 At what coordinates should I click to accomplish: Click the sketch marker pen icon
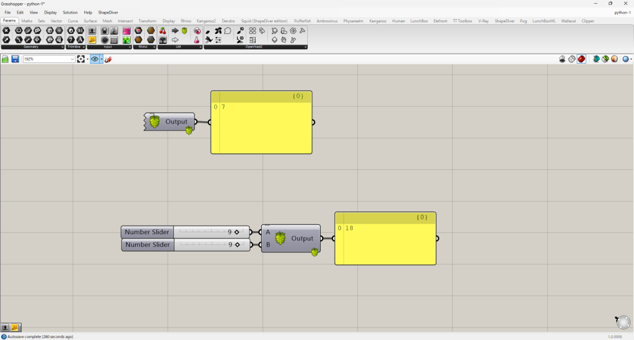click(x=108, y=59)
